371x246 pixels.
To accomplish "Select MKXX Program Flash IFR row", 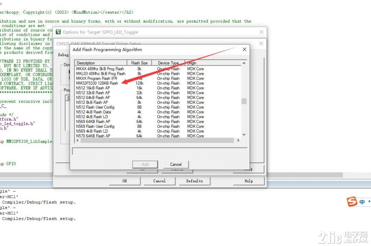I will [x=158, y=78].
